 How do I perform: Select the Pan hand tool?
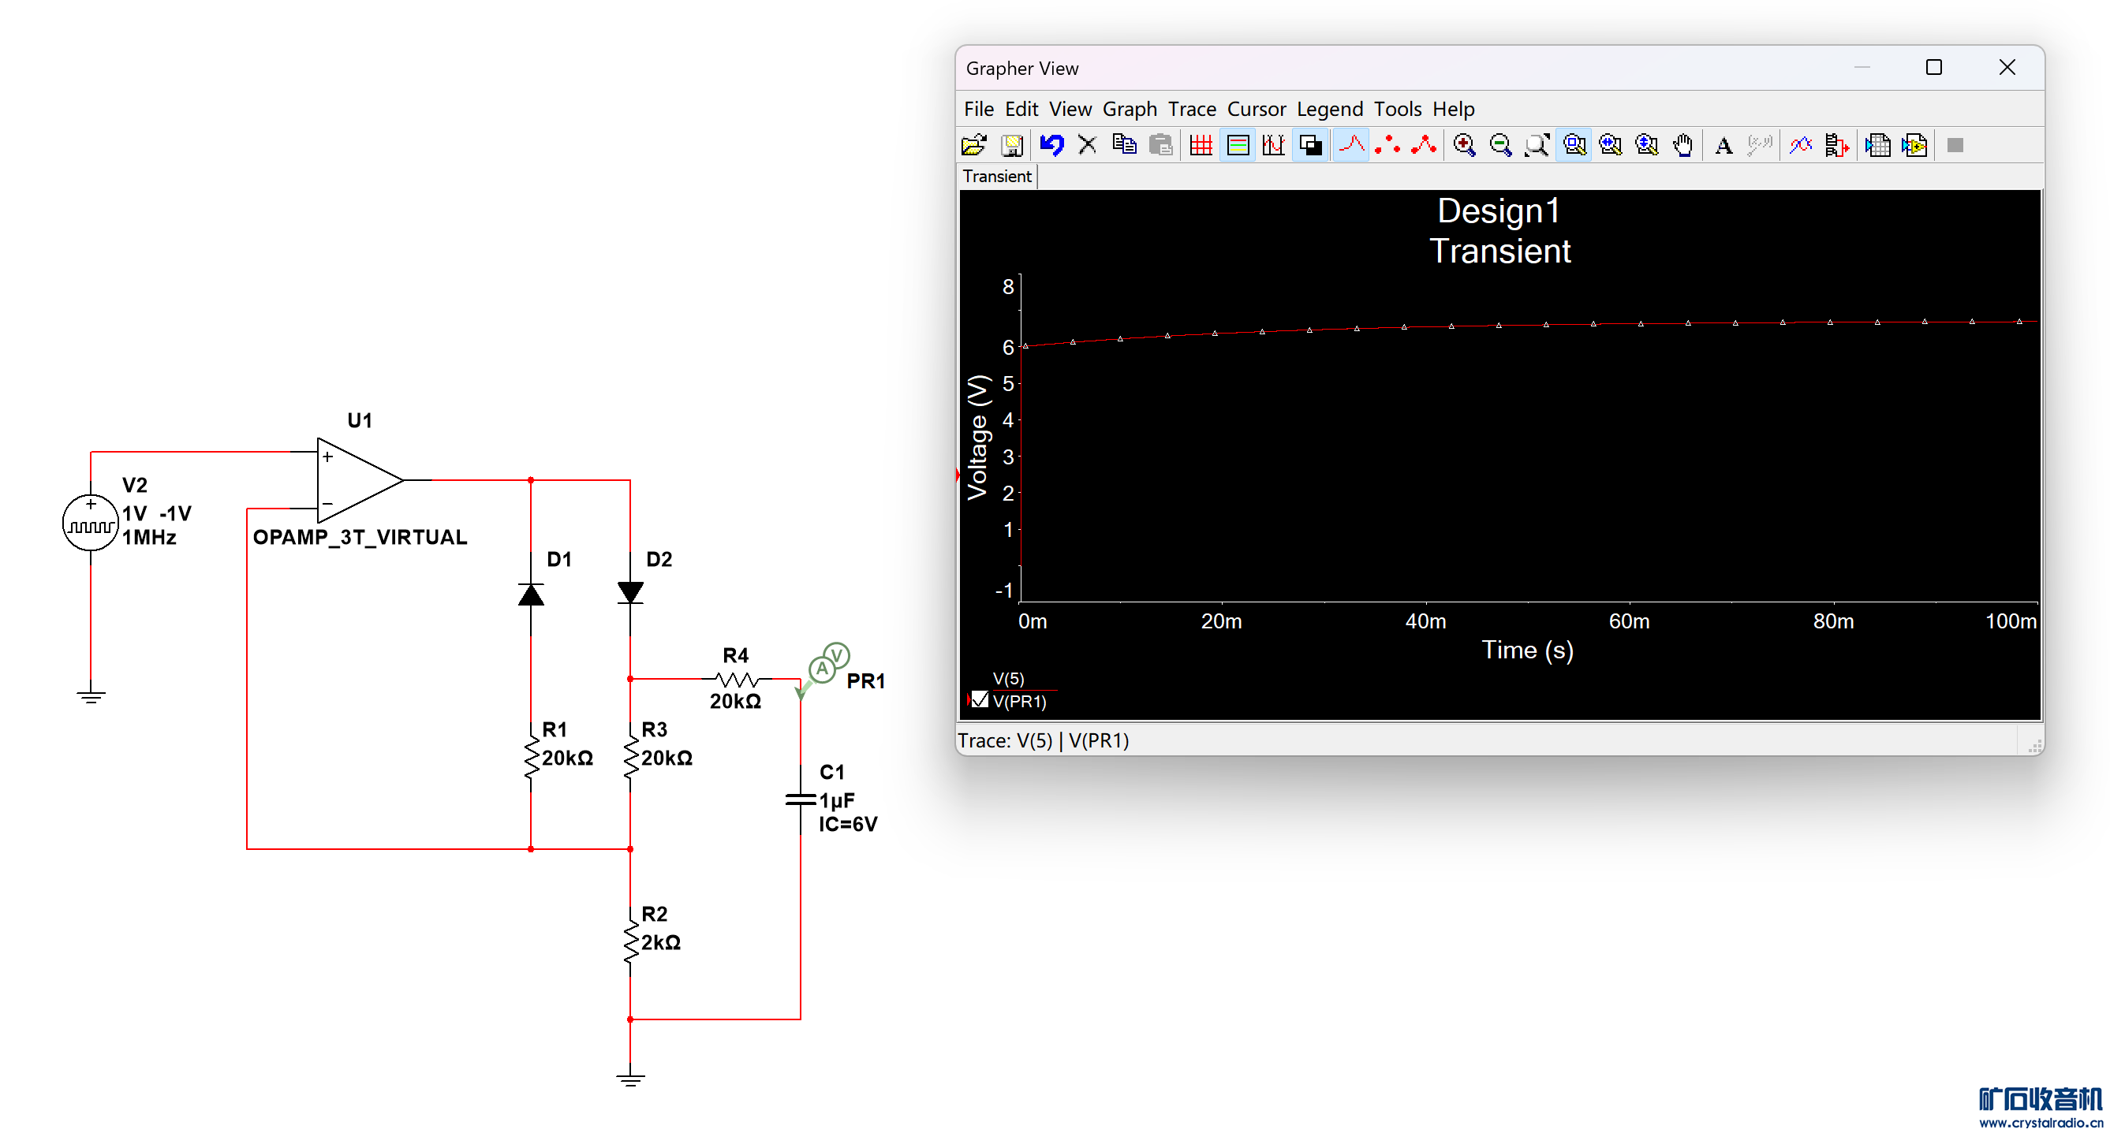(x=1683, y=146)
